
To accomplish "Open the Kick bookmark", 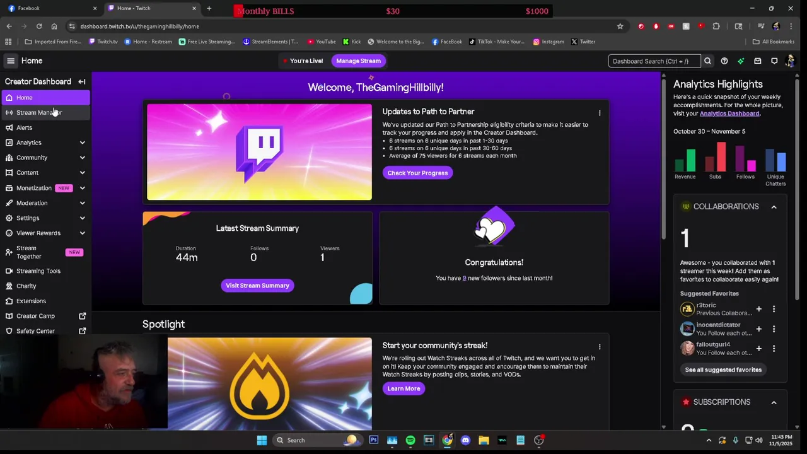I will (352, 42).
